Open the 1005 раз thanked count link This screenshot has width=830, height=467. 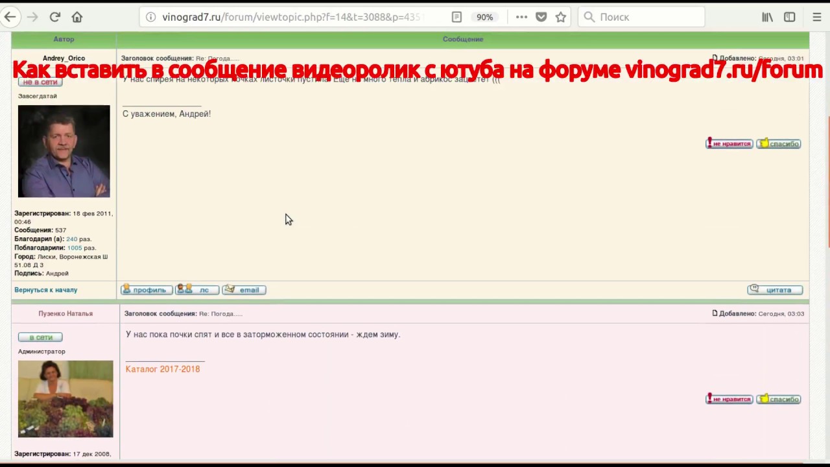click(x=75, y=248)
